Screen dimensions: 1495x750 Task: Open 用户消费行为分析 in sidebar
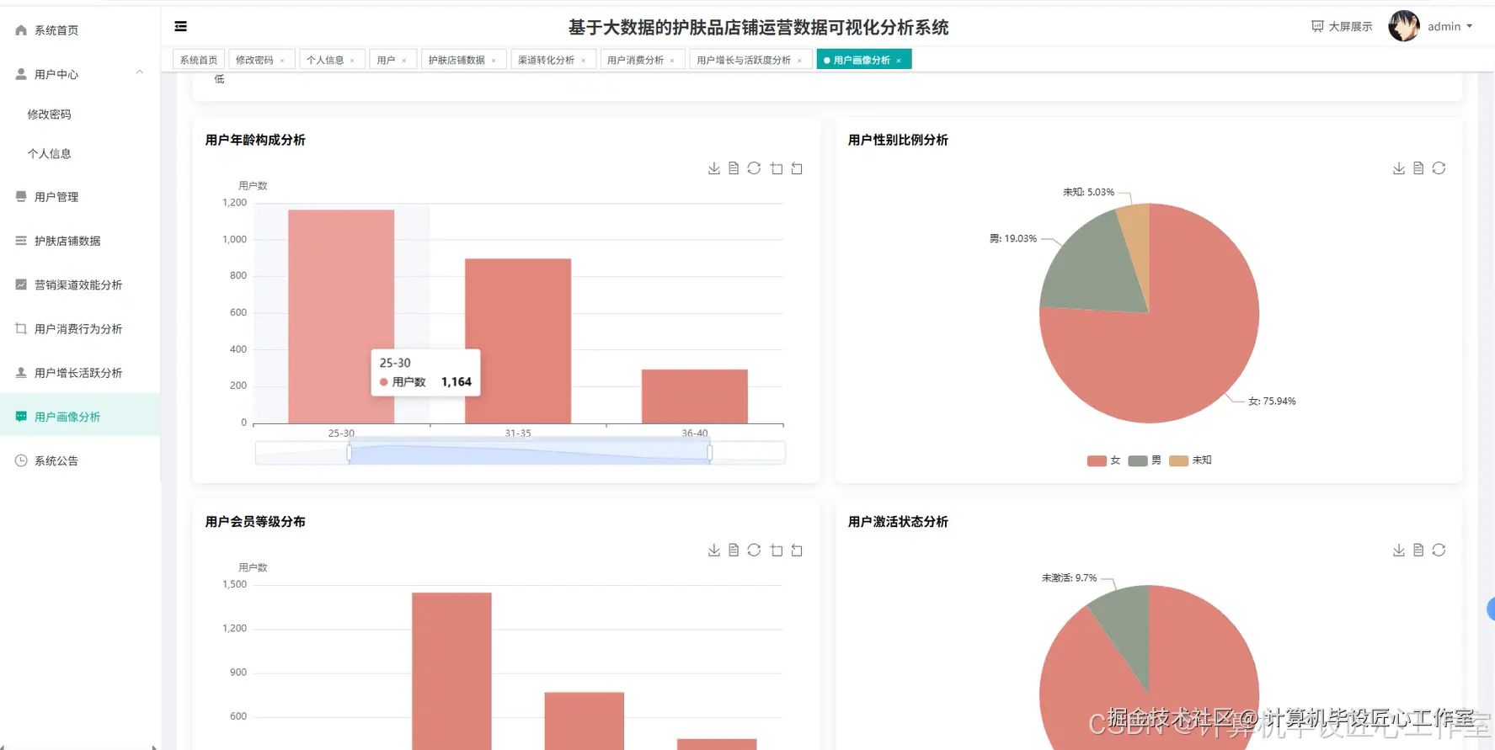[x=80, y=329]
